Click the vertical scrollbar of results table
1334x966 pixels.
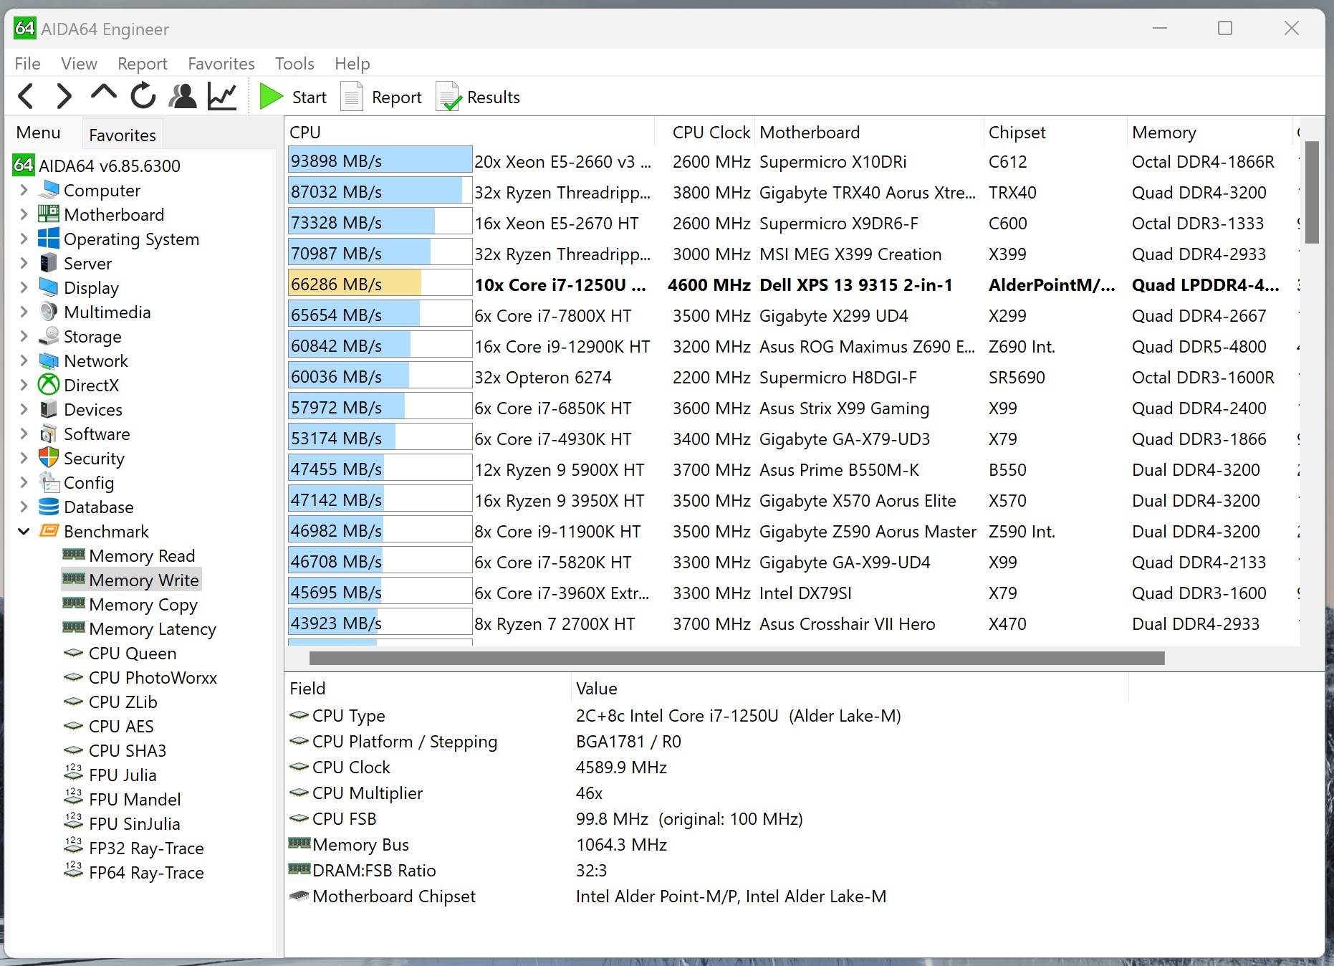coord(1312,192)
